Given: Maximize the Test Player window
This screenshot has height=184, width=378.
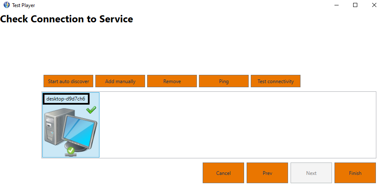Looking at the screenshot, I should click(355, 5).
